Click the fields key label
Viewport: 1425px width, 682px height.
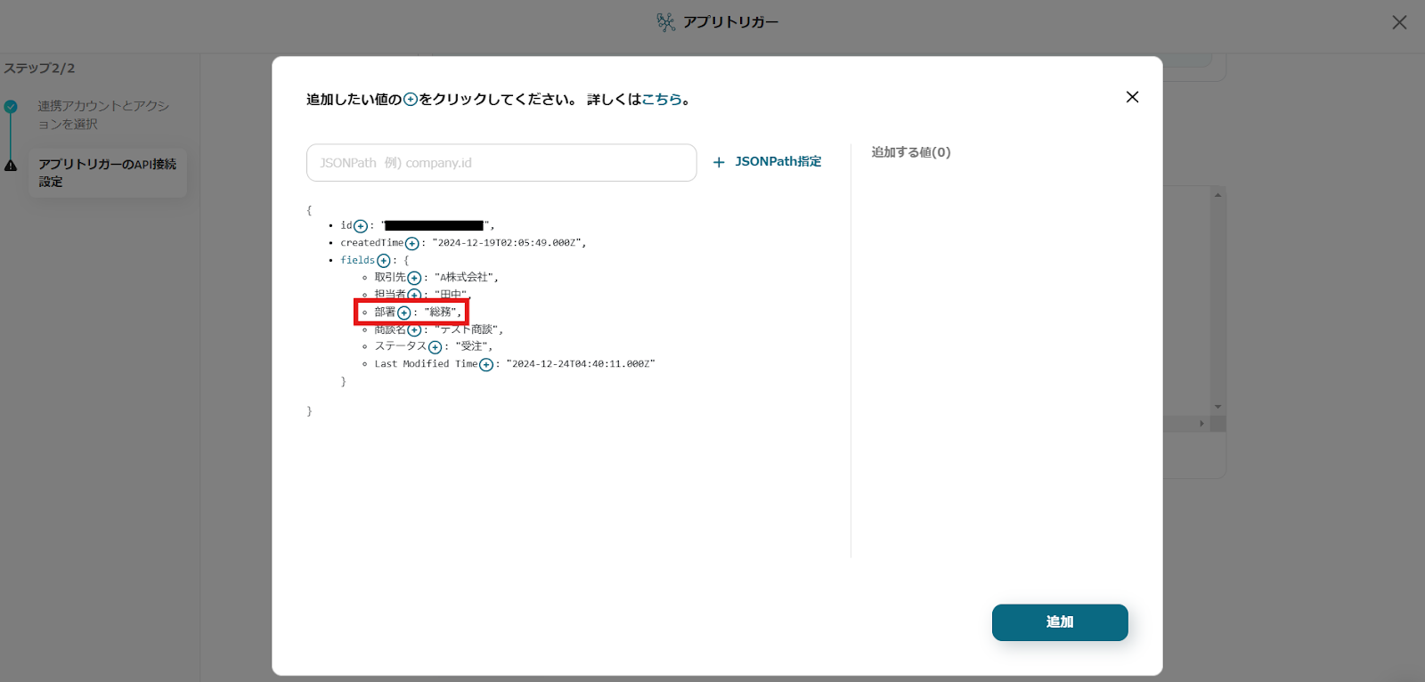(357, 260)
